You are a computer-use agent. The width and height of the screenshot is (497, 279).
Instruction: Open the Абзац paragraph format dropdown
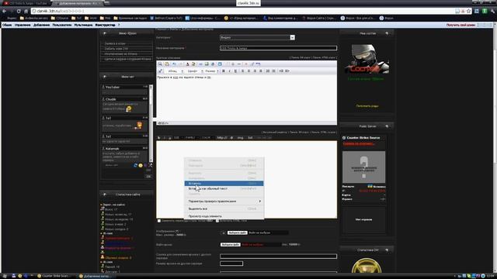(176, 71)
